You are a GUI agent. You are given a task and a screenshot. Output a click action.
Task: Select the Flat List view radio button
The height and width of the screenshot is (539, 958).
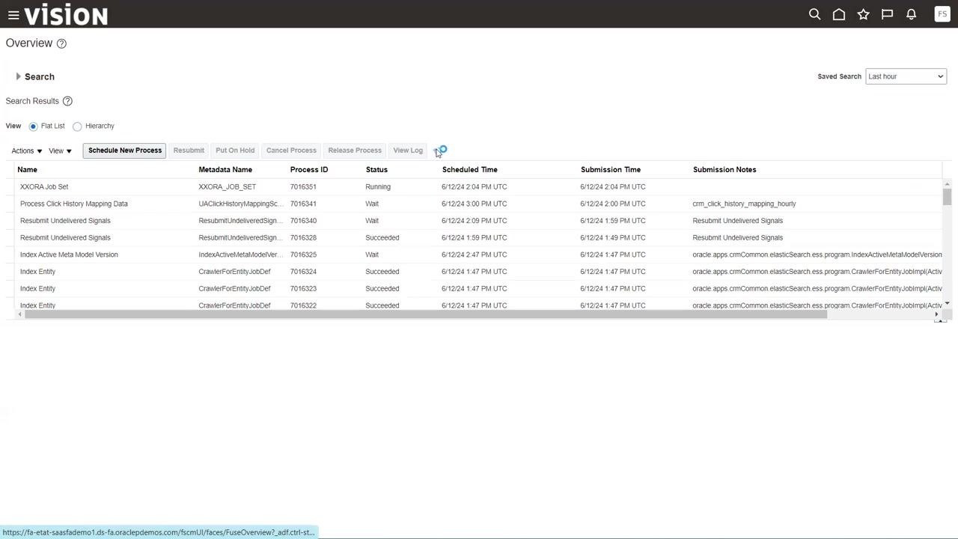click(33, 127)
